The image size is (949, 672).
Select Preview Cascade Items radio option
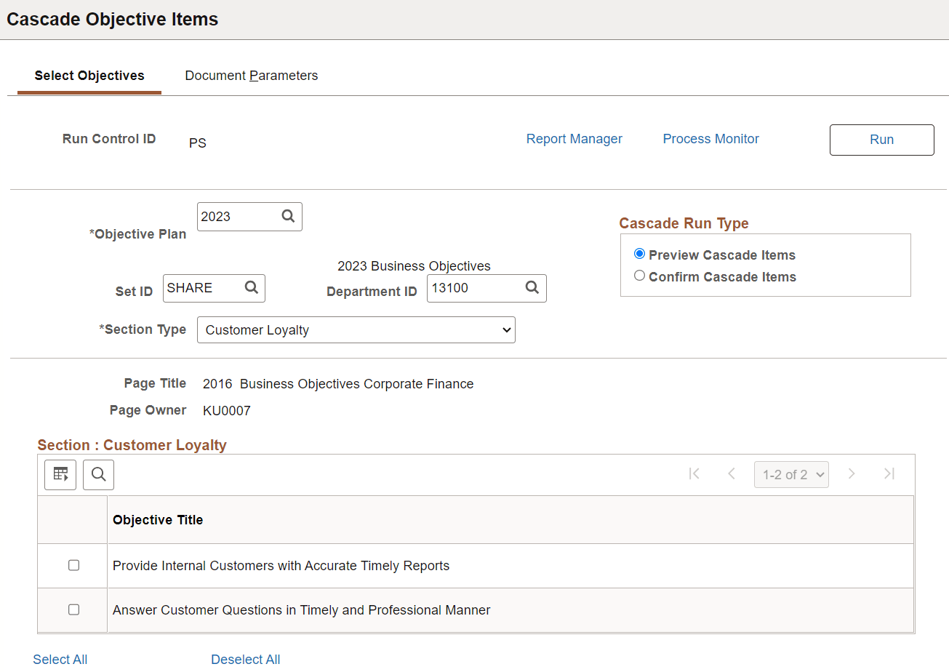click(x=640, y=254)
